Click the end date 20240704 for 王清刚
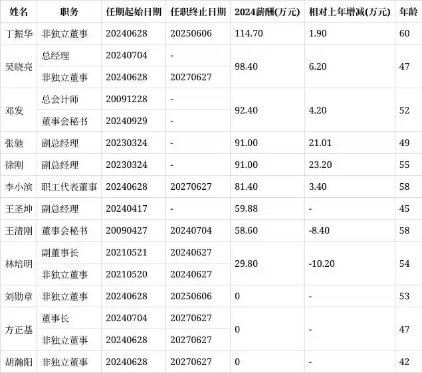The height and width of the screenshot is (373, 422). pyautogui.click(x=191, y=230)
